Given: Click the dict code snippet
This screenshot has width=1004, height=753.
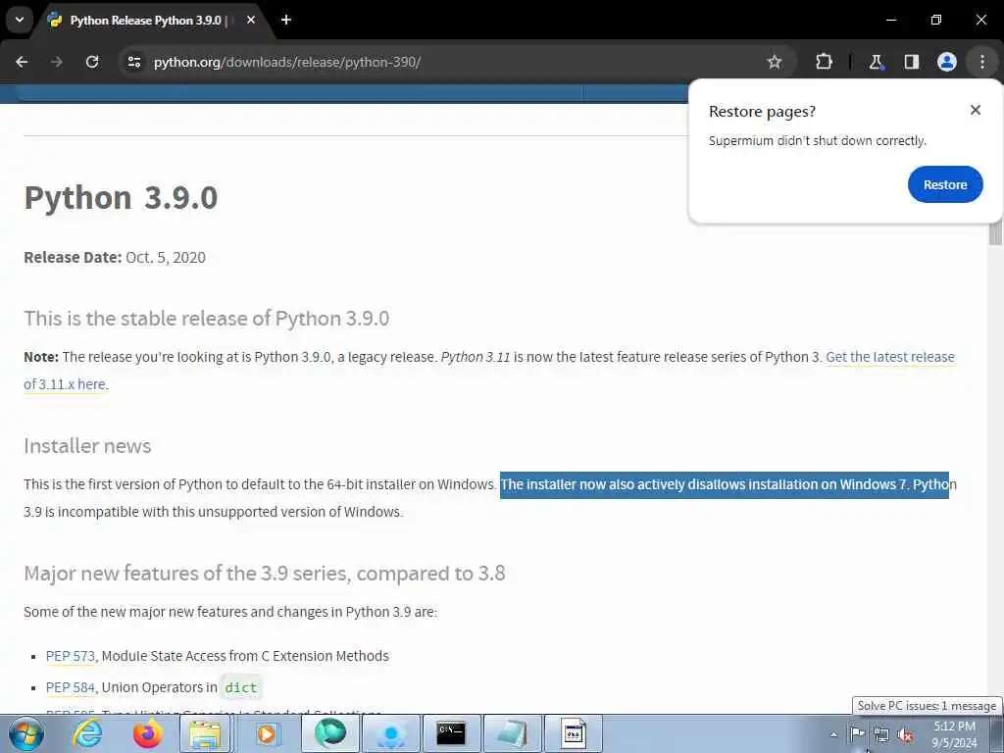Looking at the screenshot, I should [241, 687].
